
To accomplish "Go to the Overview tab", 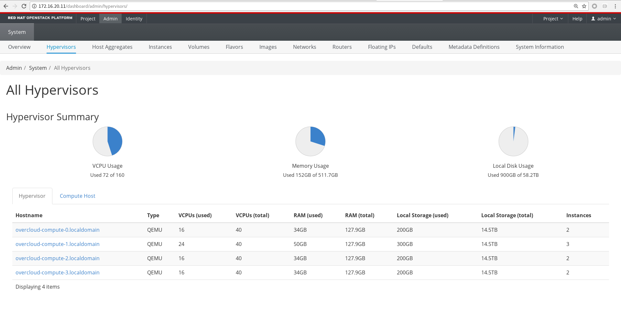I will (19, 47).
